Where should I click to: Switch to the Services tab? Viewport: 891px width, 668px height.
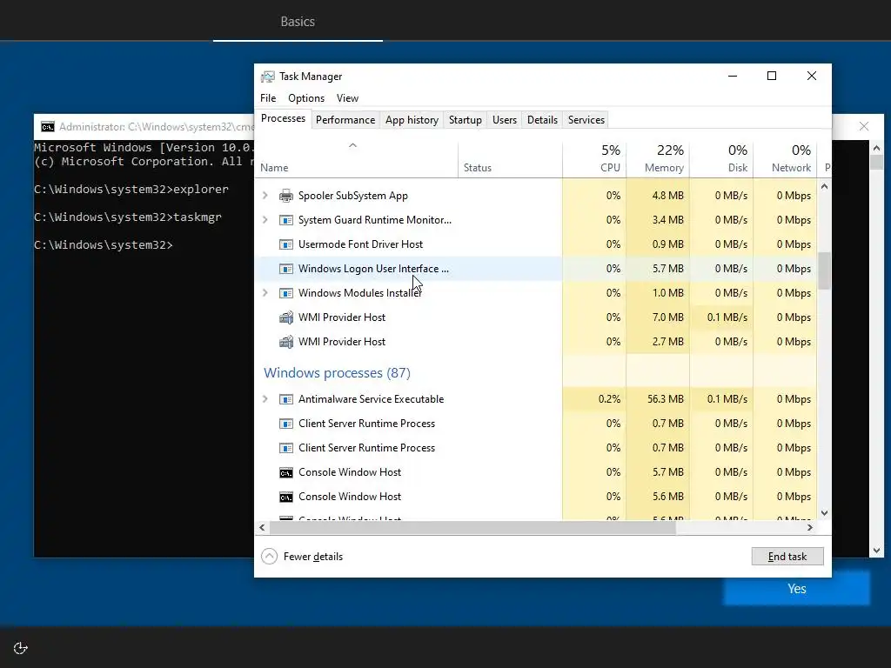tap(586, 120)
